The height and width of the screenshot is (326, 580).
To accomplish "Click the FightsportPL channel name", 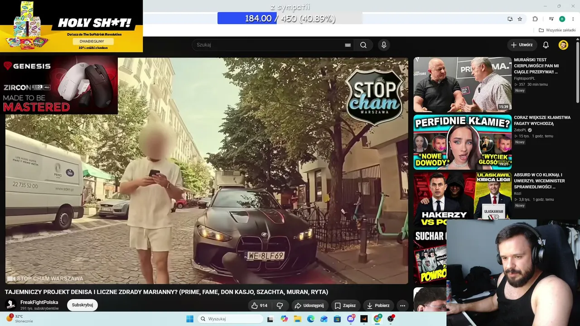I will 524,78.
